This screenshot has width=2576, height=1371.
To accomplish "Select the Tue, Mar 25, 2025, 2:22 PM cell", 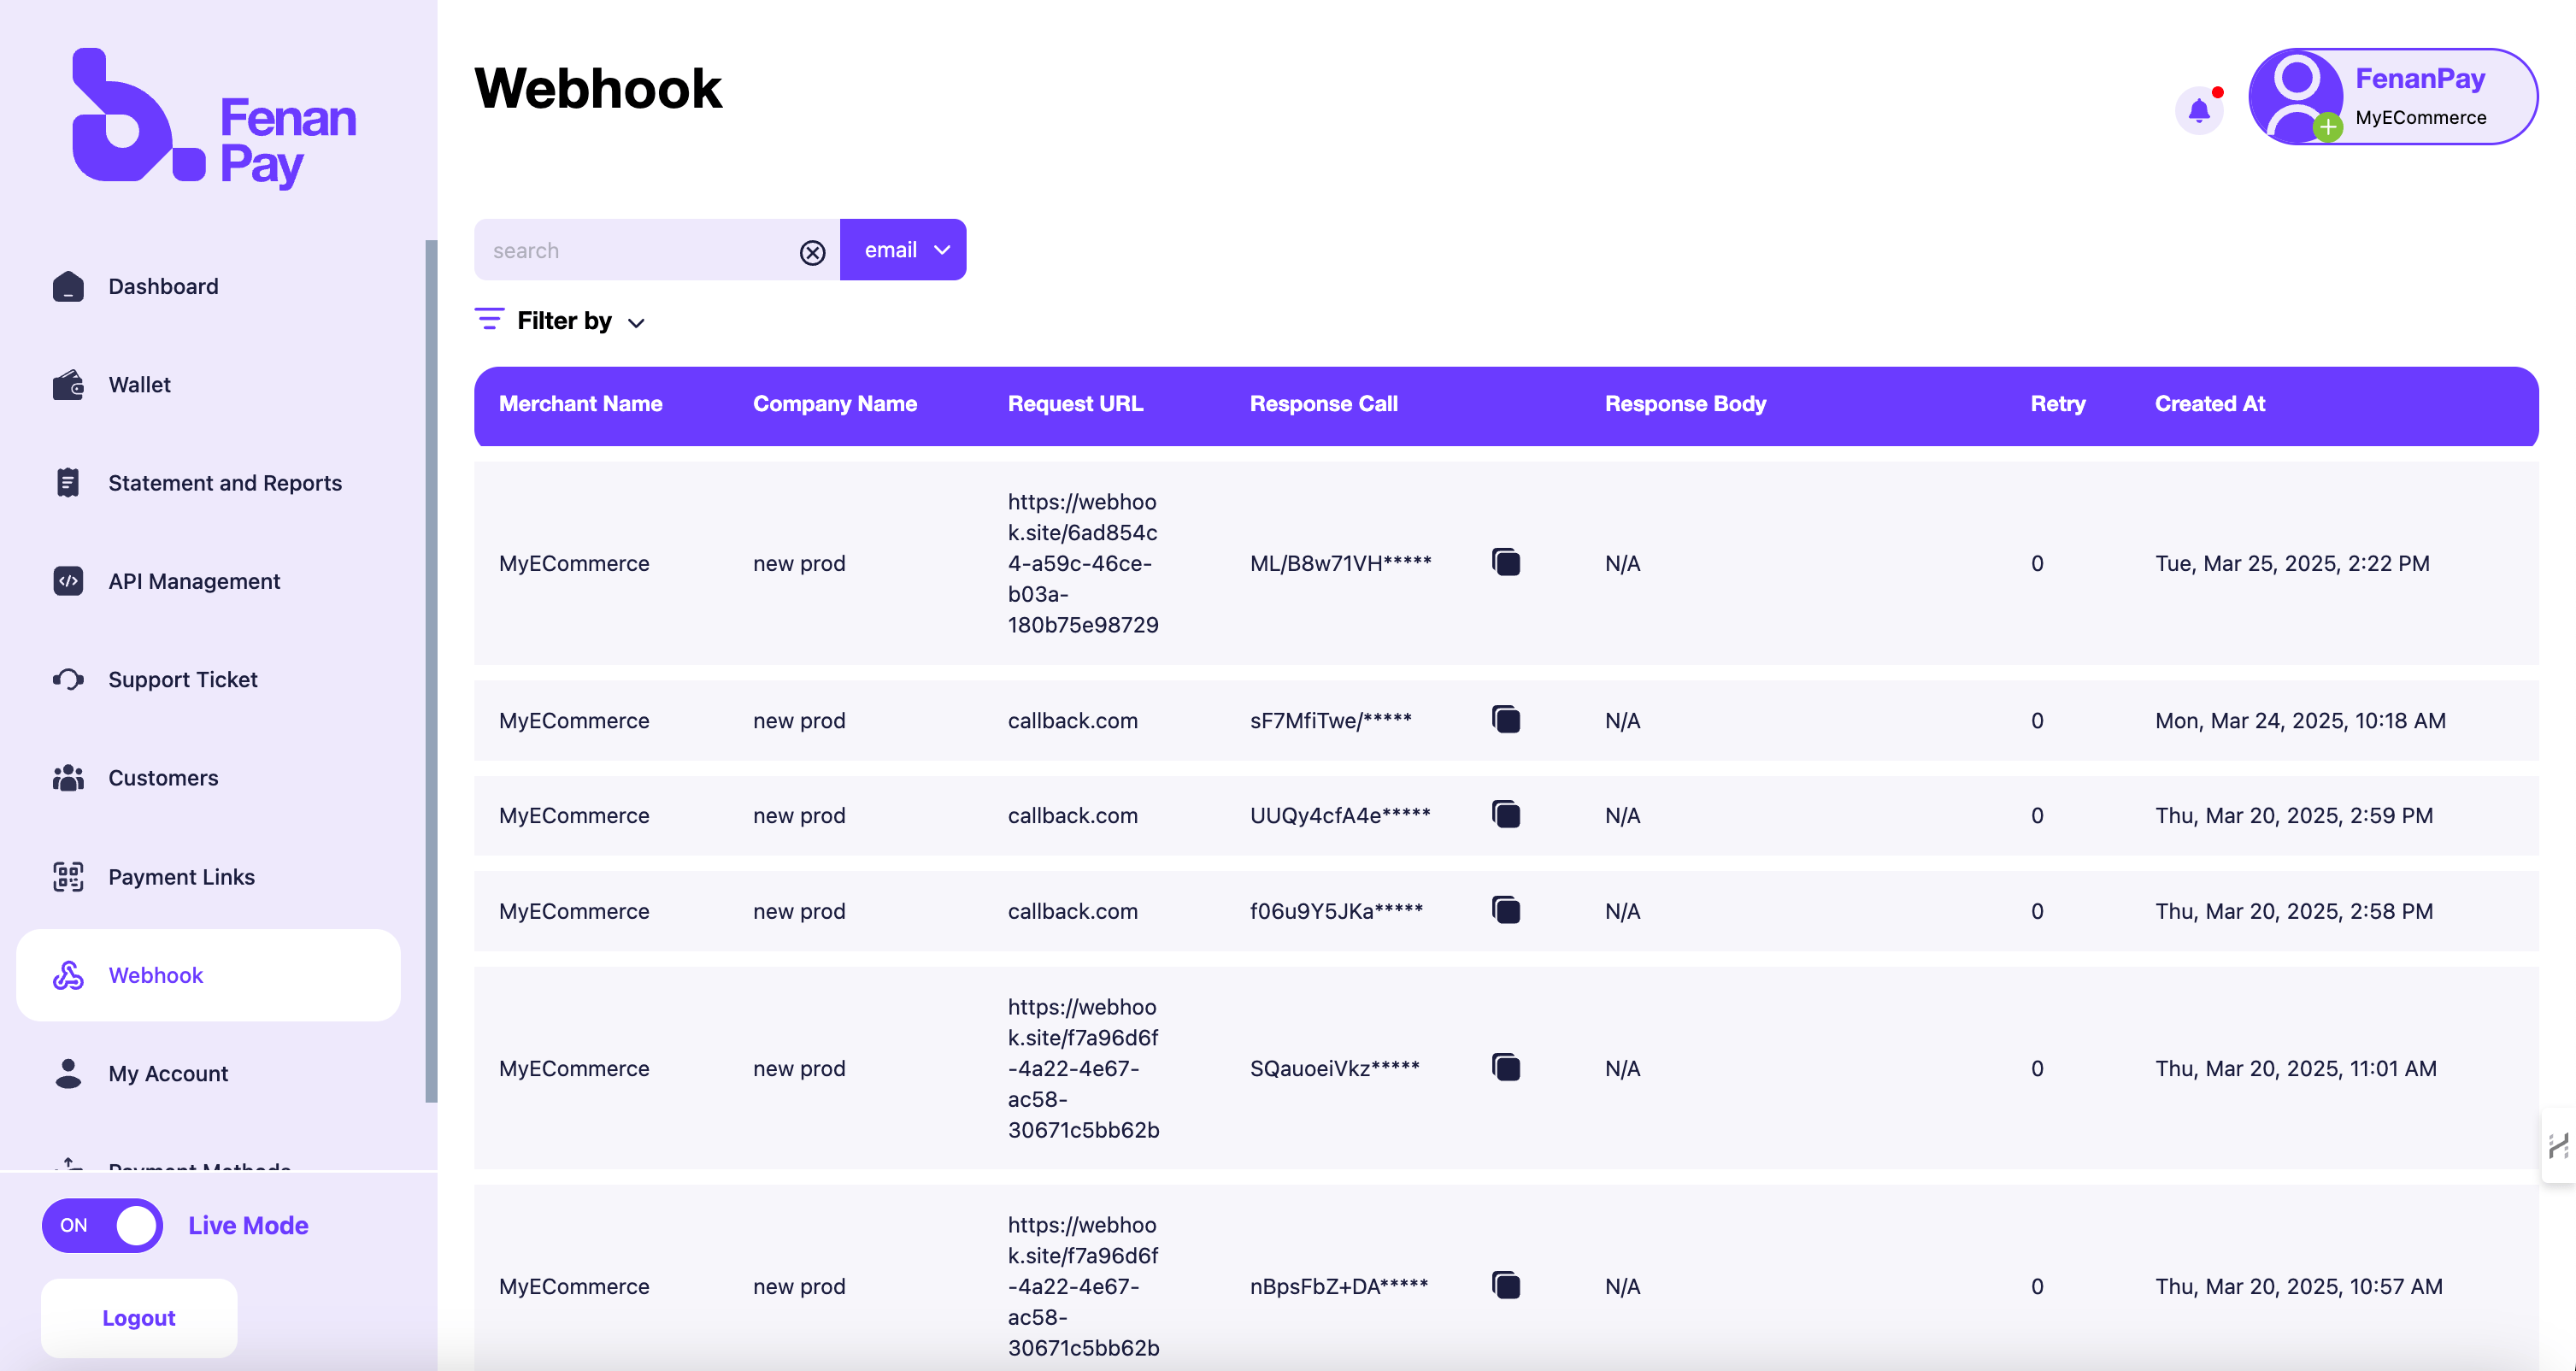I will click(2292, 564).
